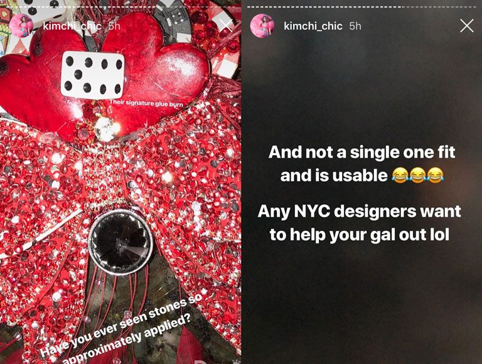The width and height of the screenshot is (482, 364).
Task: Click the right red heart ornament
Action: click(160, 71)
